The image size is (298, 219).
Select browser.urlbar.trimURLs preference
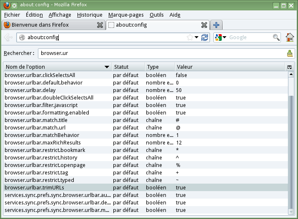(146, 188)
